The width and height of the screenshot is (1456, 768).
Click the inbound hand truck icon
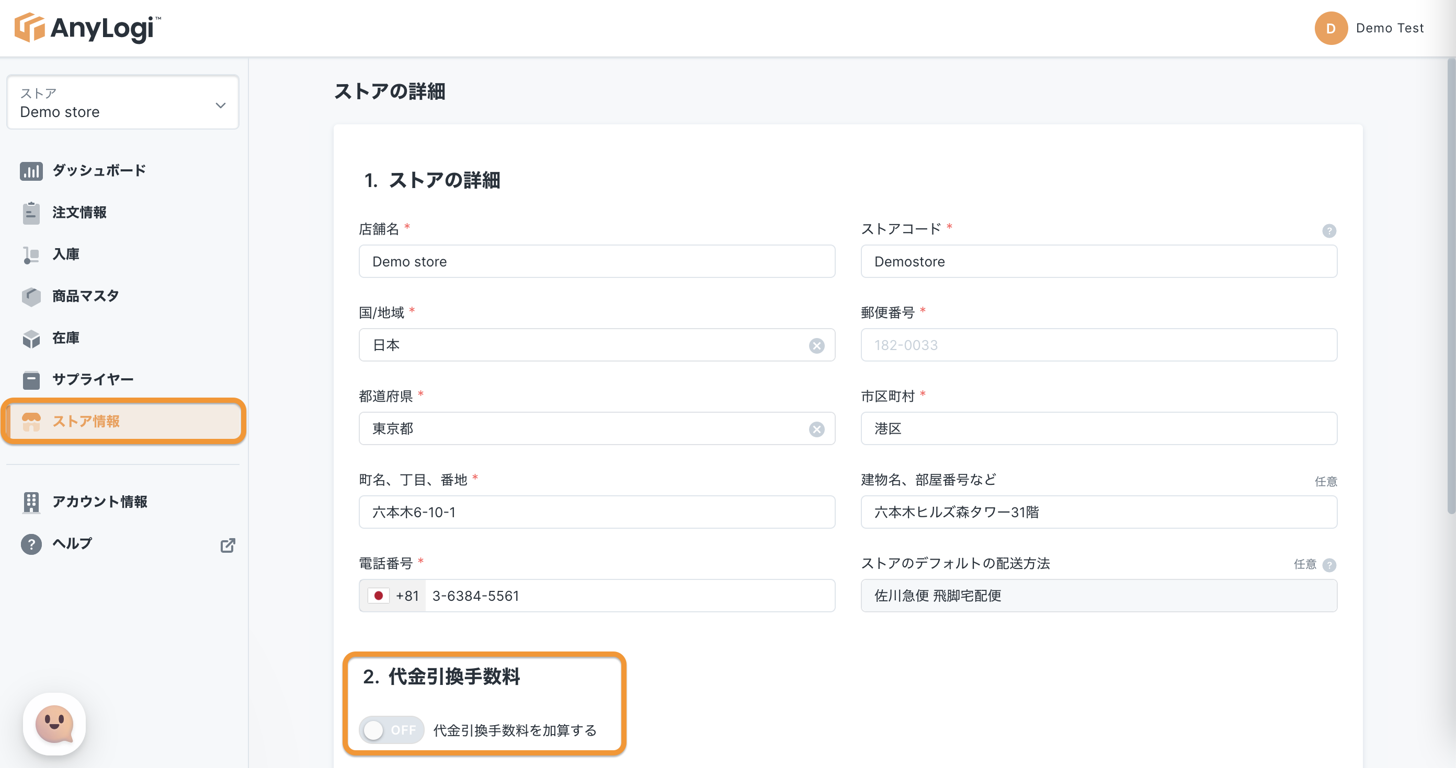[x=31, y=254]
